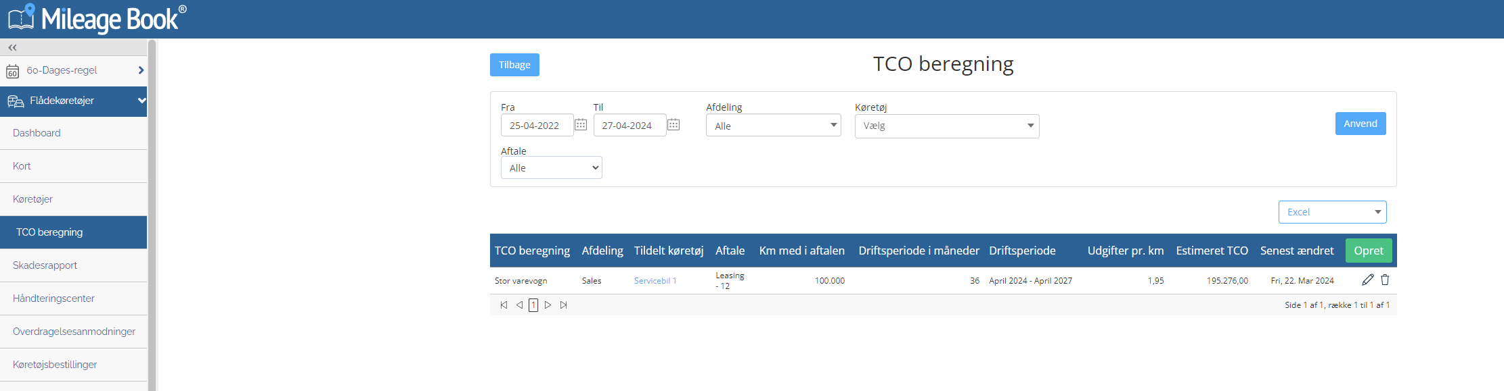Click the Leasing - 12 cell
The height and width of the screenshot is (391, 1504).
[730, 281]
